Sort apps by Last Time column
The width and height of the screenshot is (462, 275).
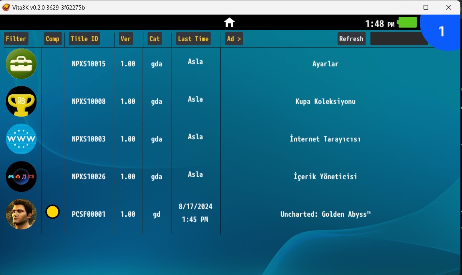click(x=193, y=39)
